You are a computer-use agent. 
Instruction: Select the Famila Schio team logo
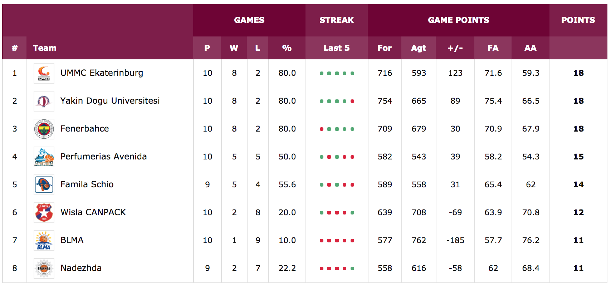coord(44,185)
